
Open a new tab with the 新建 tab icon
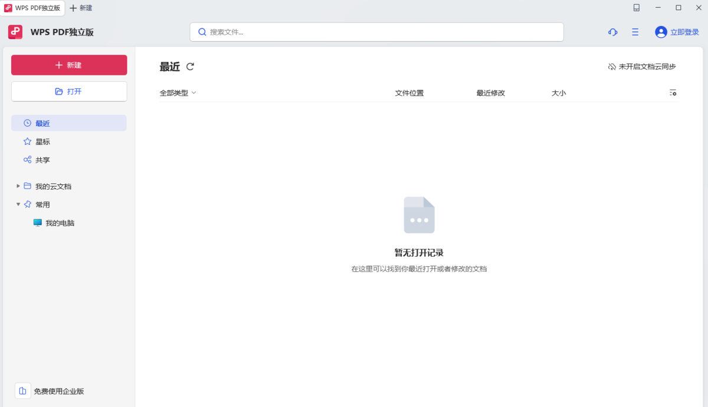click(x=81, y=8)
